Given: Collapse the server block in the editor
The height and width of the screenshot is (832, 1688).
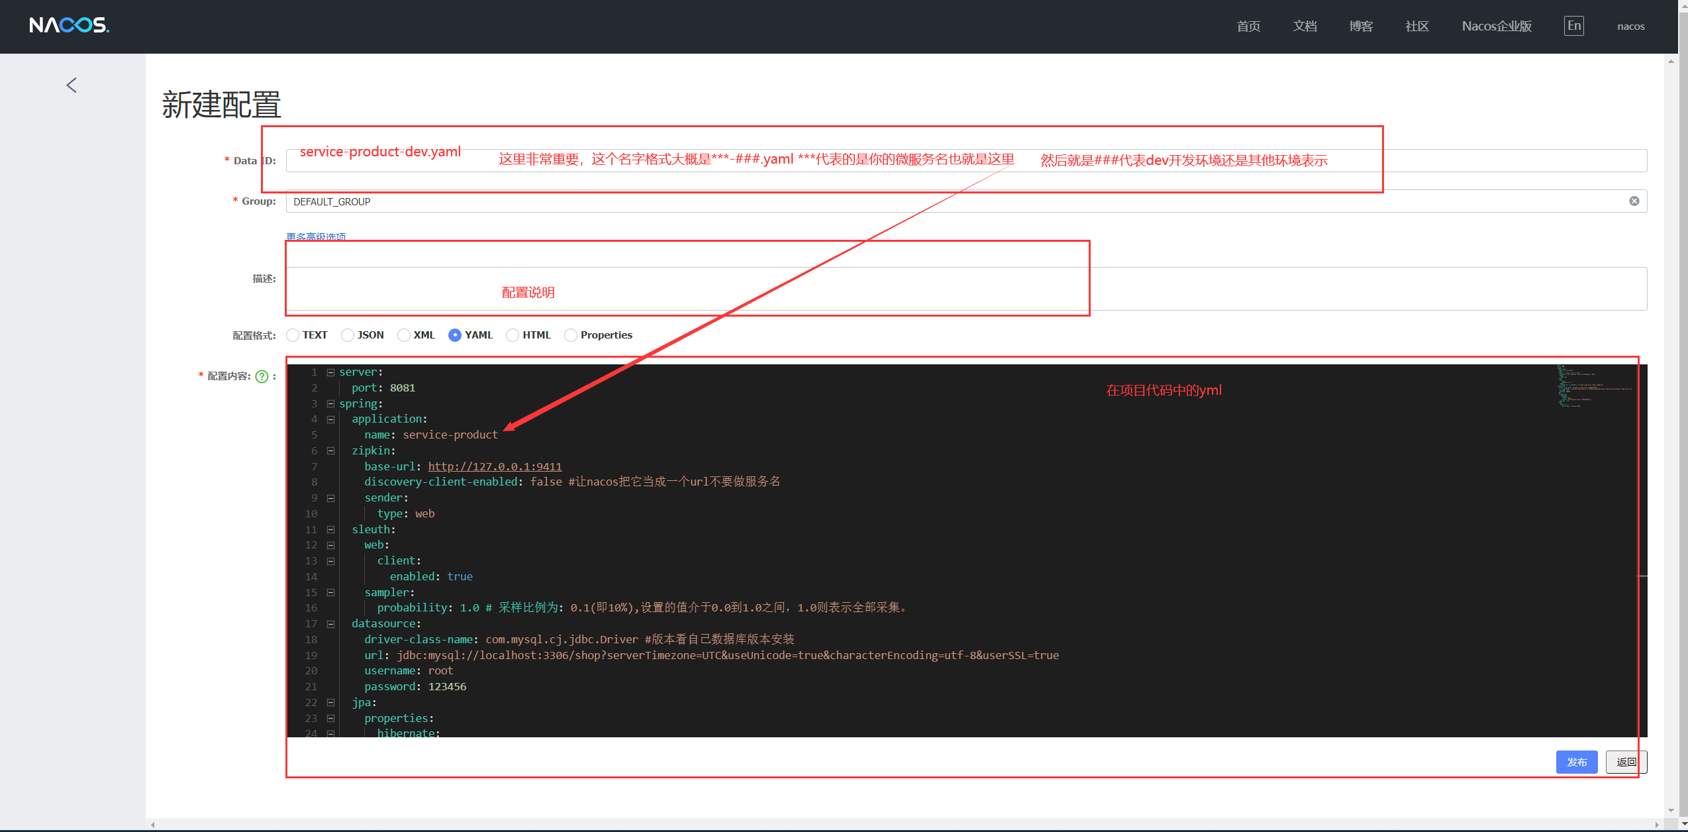Looking at the screenshot, I should [331, 372].
